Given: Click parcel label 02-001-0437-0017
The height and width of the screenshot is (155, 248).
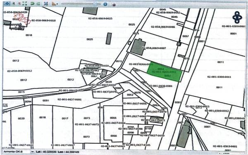Looking at the screenshot, I should coord(63,145).
